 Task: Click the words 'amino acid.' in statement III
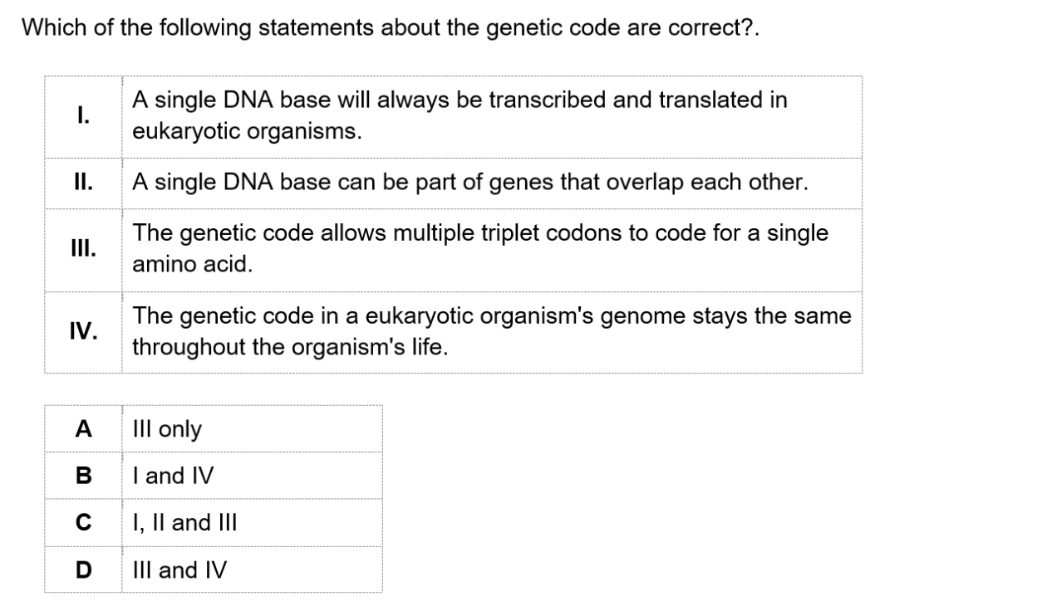pyautogui.click(x=192, y=266)
